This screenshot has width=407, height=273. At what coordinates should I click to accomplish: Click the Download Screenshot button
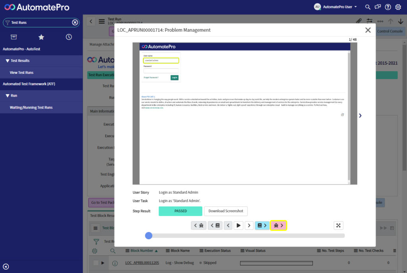pyautogui.click(x=226, y=211)
